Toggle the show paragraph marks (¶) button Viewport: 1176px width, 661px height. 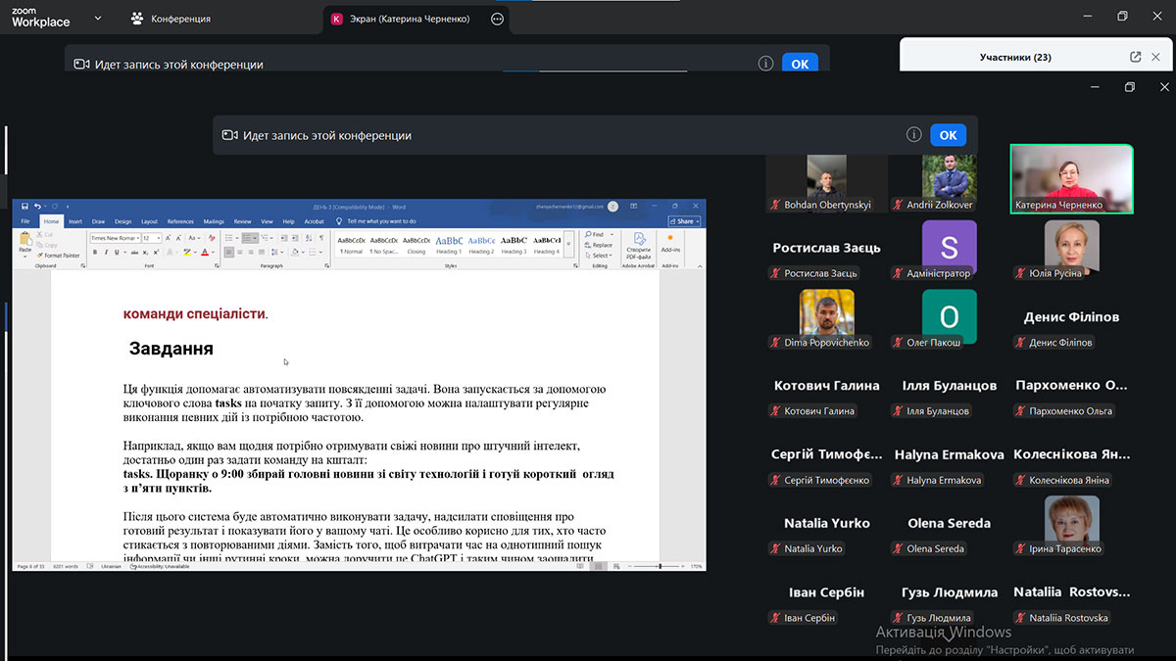pos(320,238)
